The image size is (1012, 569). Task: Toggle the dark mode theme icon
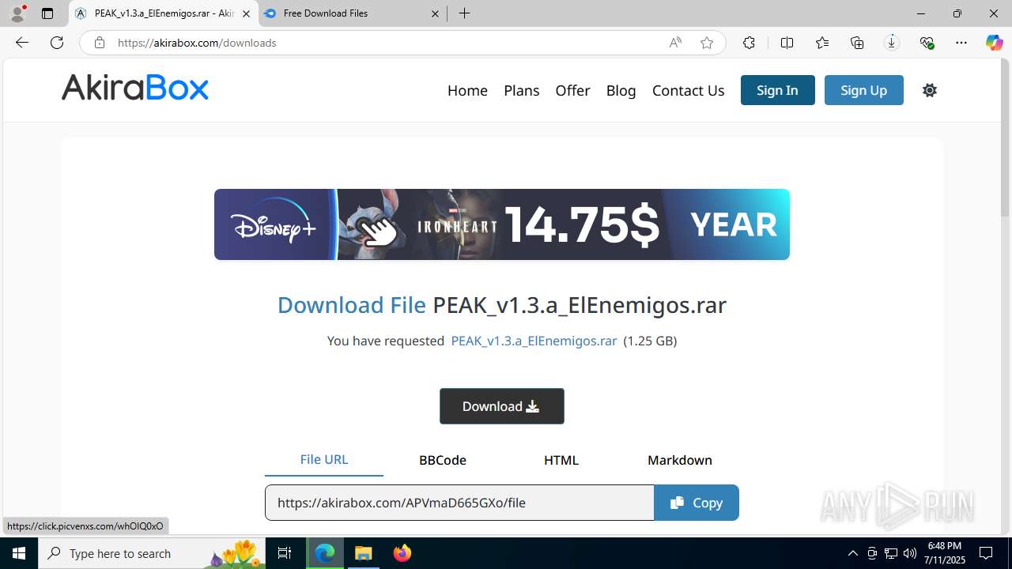930,90
